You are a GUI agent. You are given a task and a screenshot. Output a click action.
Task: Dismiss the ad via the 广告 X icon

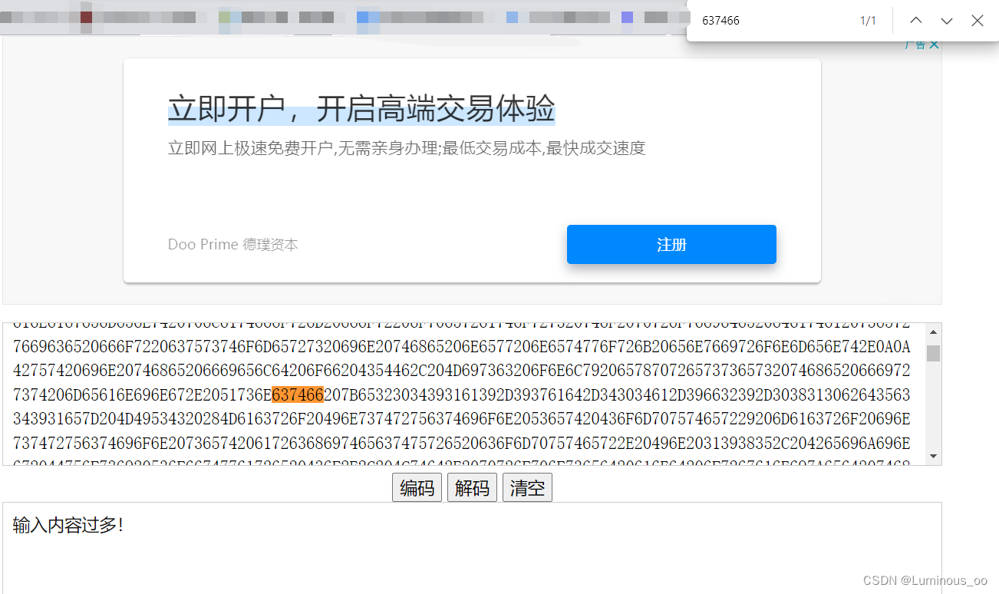tap(934, 44)
